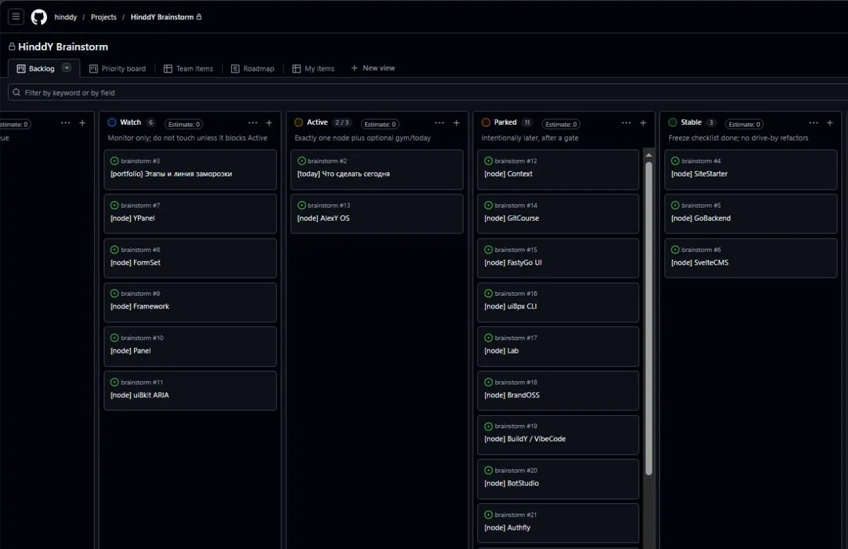848x549 pixels.
Task: Open the [node] Framework card title
Action: [x=140, y=306]
